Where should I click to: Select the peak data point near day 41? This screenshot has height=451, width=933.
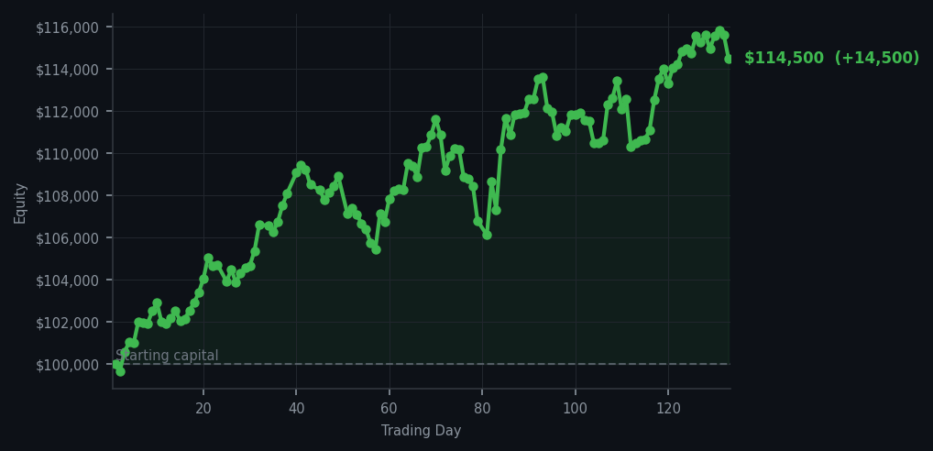coord(302,165)
